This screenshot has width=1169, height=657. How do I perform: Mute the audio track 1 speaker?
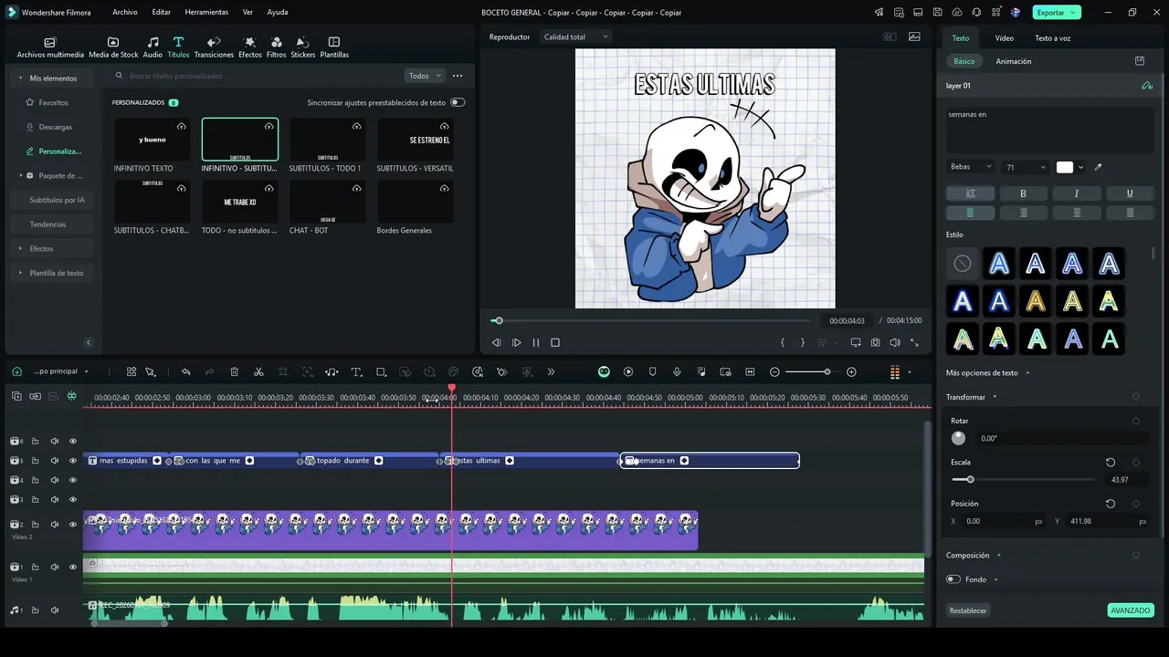click(55, 610)
